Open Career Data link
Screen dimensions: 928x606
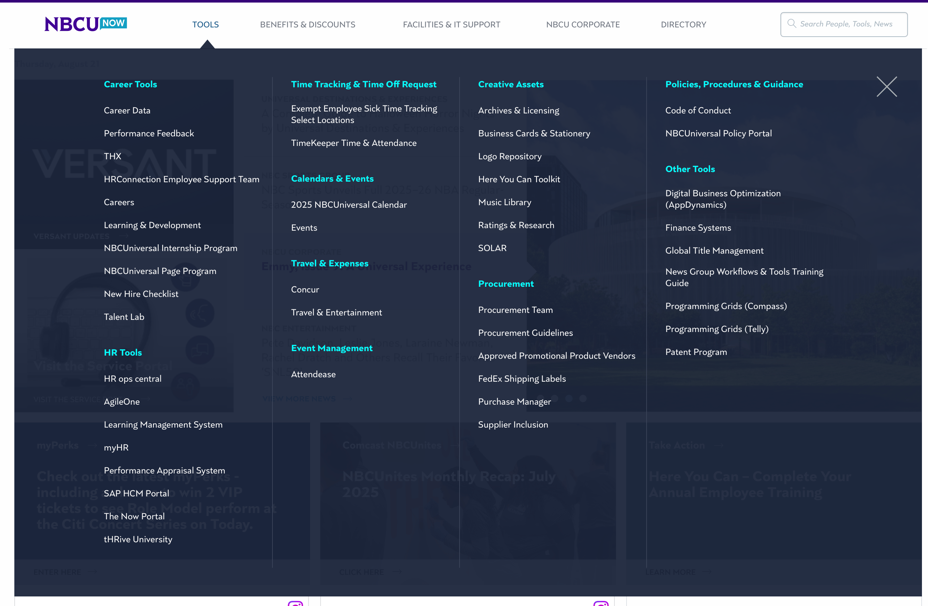click(x=127, y=110)
